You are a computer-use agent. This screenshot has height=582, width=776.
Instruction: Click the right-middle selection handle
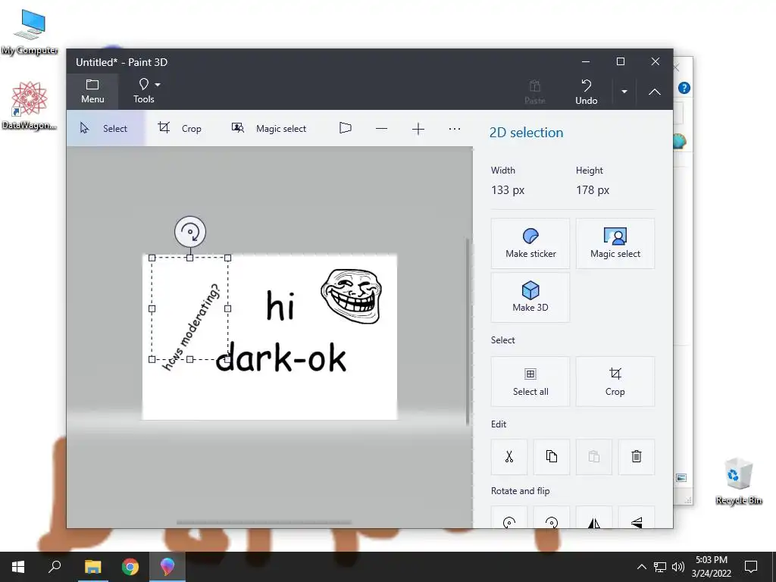pos(227,308)
